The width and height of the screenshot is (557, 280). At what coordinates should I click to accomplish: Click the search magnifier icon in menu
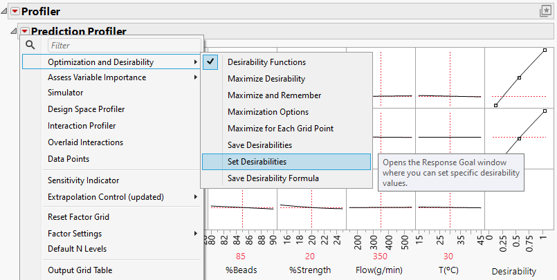coord(30,45)
